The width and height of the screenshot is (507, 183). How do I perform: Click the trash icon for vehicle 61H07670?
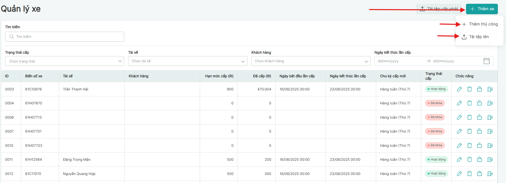(x=469, y=103)
